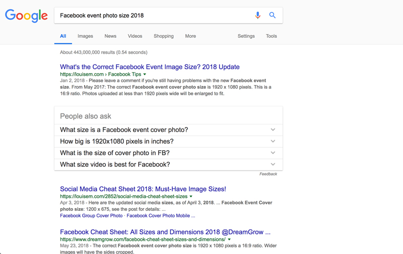This screenshot has height=254, width=403.
Task: Switch to the Images tab
Action: (x=85, y=36)
